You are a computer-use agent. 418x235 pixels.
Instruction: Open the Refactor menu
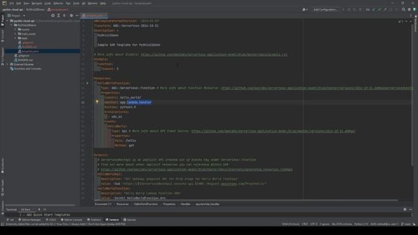[x=58, y=3]
